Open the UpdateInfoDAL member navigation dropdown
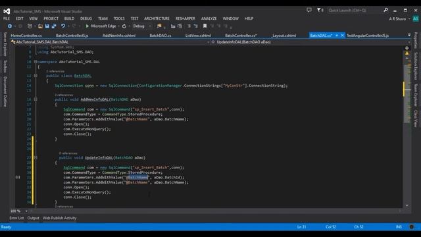 click(409, 42)
